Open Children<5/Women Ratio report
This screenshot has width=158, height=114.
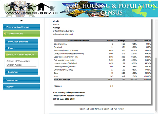pyautogui.click(x=18, y=61)
